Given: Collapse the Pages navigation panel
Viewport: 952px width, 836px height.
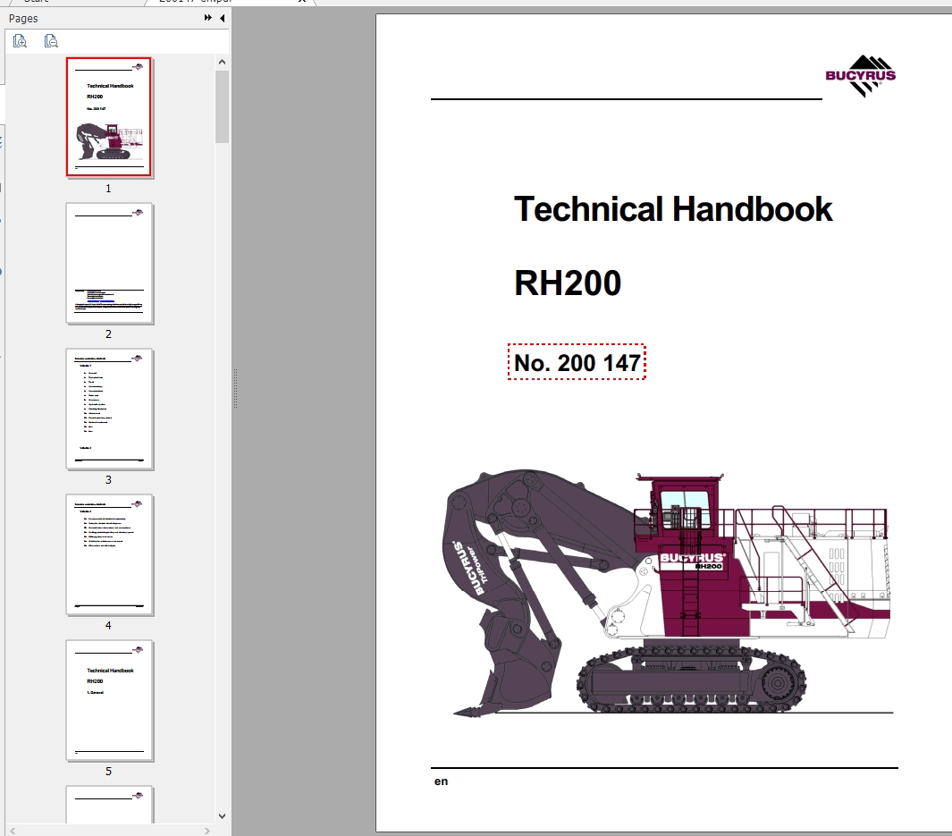Looking at the screenshot, I should coord(220,18).
